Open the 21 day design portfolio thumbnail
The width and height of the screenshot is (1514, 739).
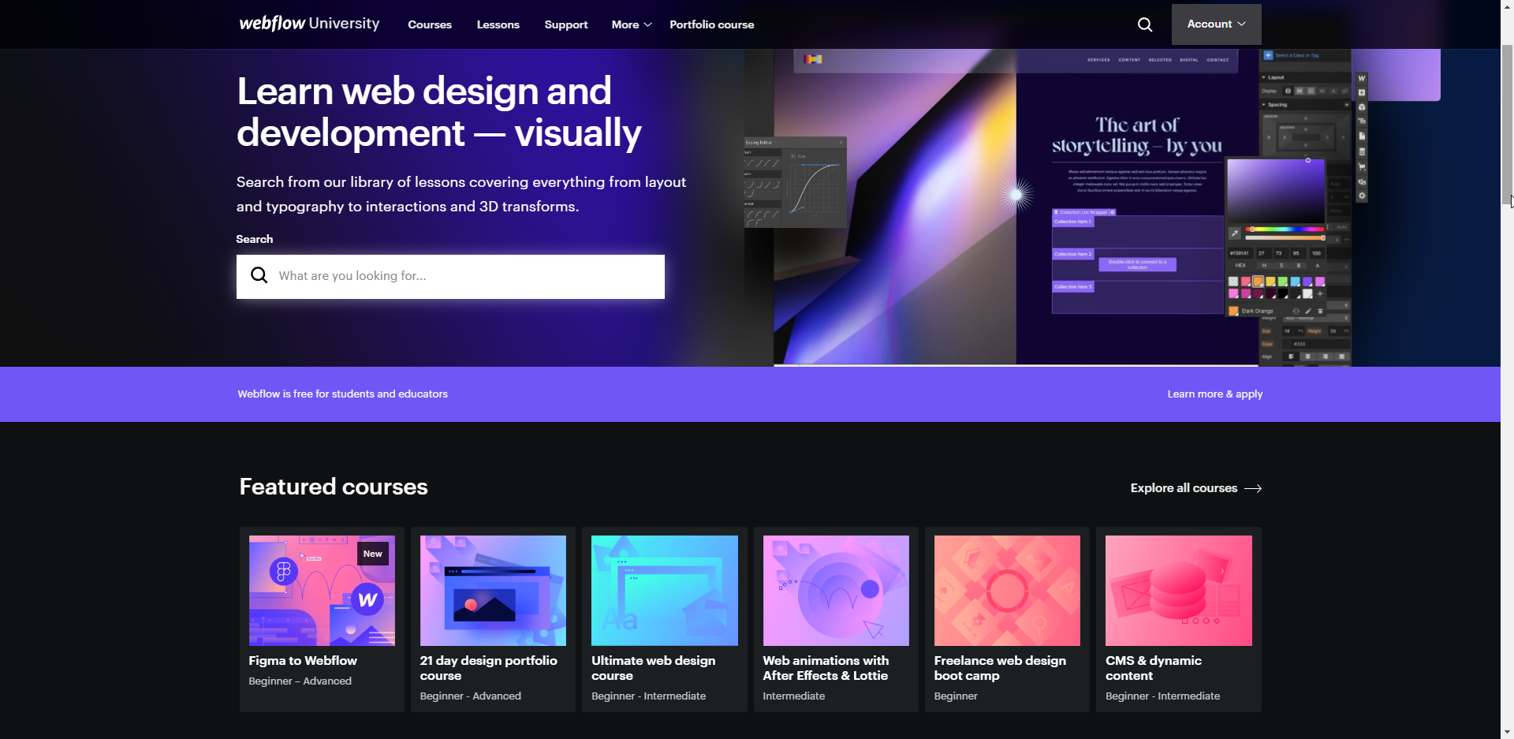point(493,591)
